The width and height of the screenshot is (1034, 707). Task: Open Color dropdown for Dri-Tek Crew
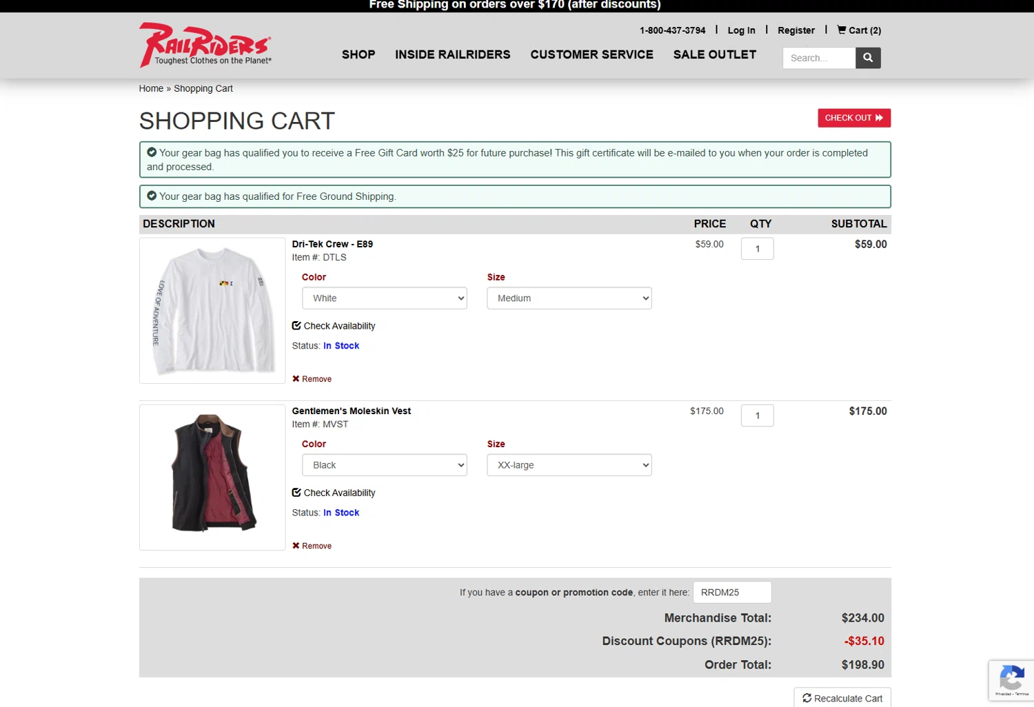click(x=385, y=298)
